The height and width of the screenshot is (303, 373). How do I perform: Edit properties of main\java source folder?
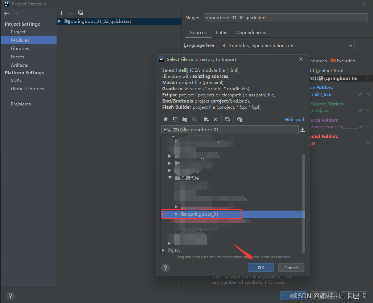click(361, 94)
